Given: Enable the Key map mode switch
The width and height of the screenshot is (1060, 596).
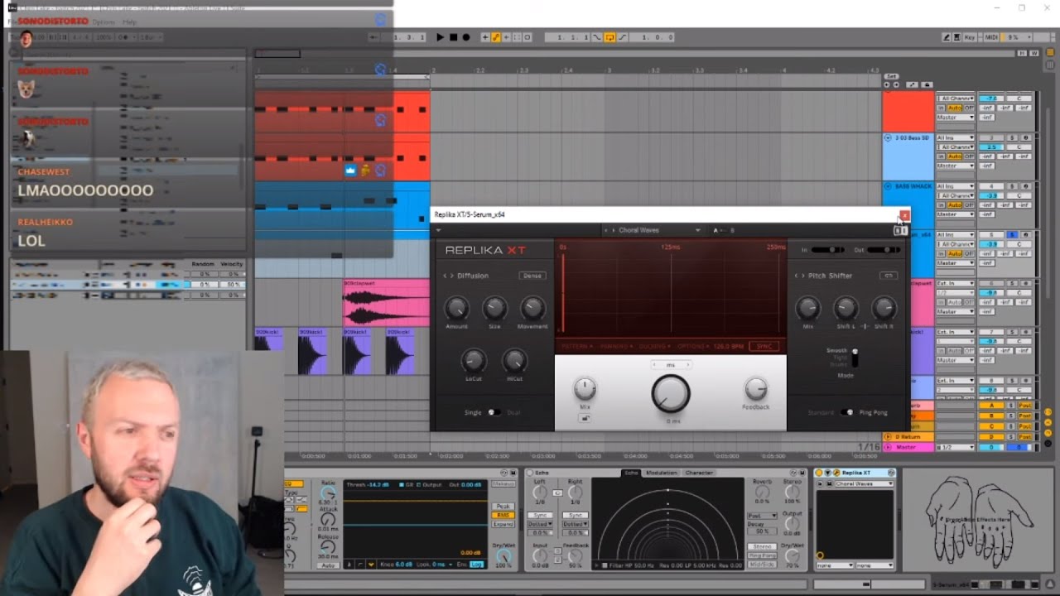Looking at the screenshot, I should 970,37.
